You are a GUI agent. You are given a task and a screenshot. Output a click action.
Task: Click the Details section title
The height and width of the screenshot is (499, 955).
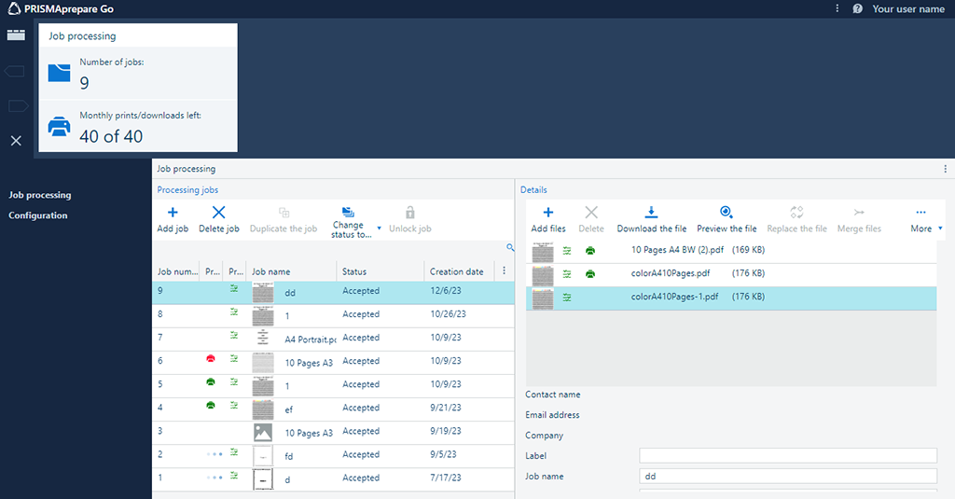coord(533,190)
